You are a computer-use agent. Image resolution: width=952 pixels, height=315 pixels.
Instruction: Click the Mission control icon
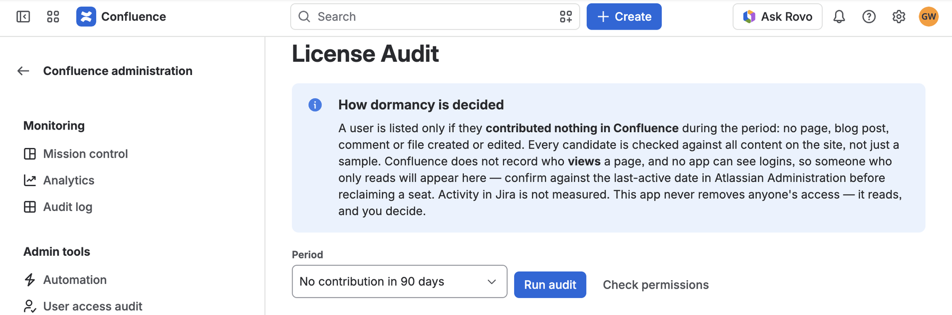(30, 154)
